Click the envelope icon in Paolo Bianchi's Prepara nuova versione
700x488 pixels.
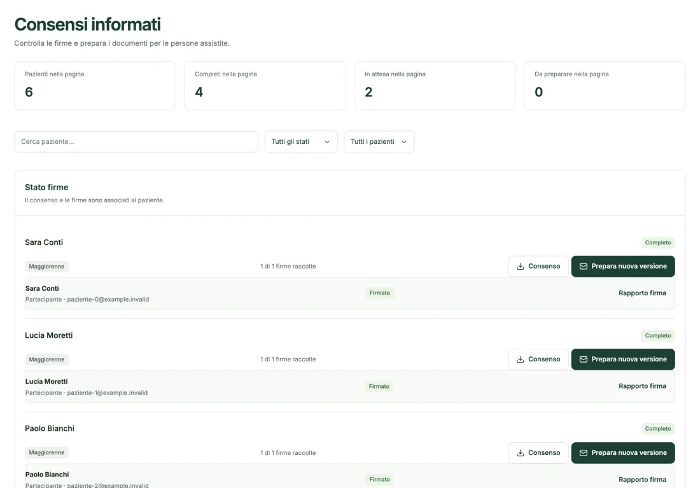583,453
